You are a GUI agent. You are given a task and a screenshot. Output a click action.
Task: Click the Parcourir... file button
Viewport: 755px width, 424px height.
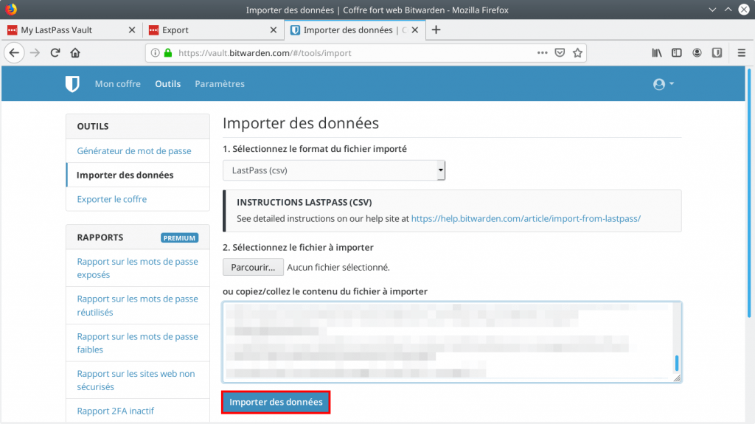coord(253,268)
